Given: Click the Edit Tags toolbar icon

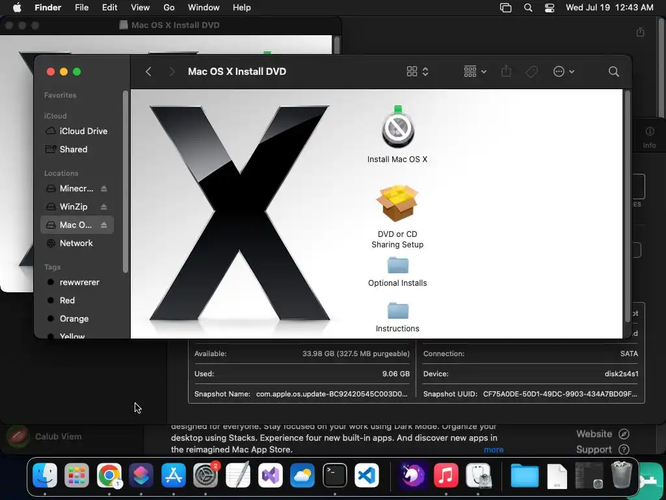Looking at the screenshot, I should 531,72.
